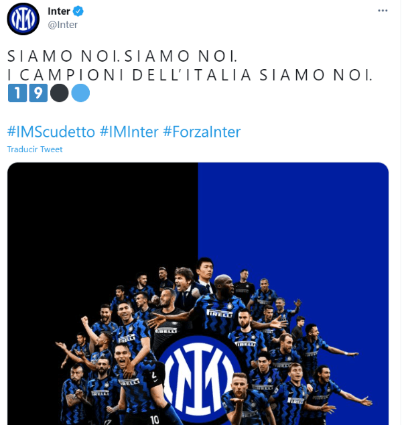Click the Inter profile avatar

(23, 19)
